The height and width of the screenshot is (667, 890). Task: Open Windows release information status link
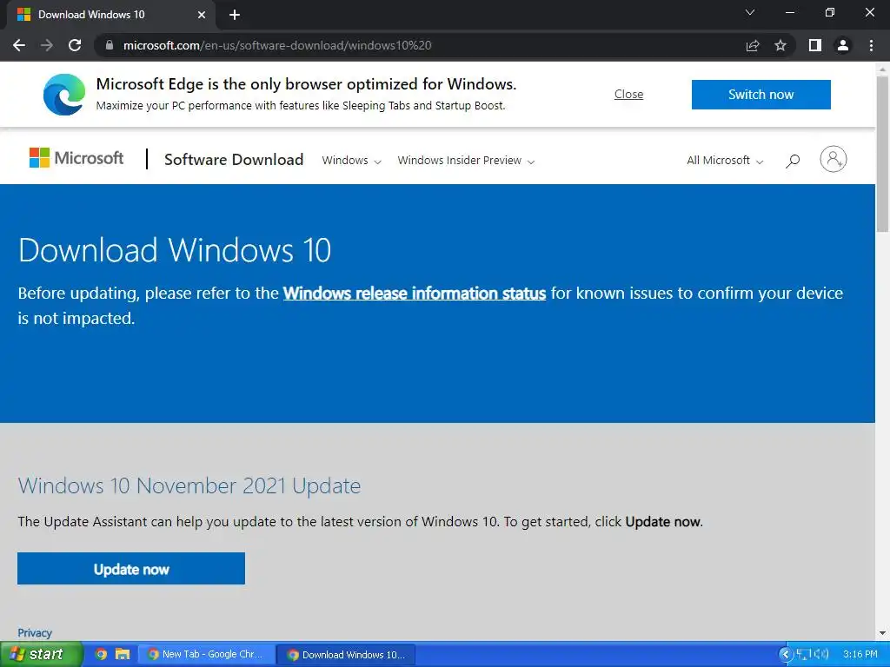pos(415,294)
